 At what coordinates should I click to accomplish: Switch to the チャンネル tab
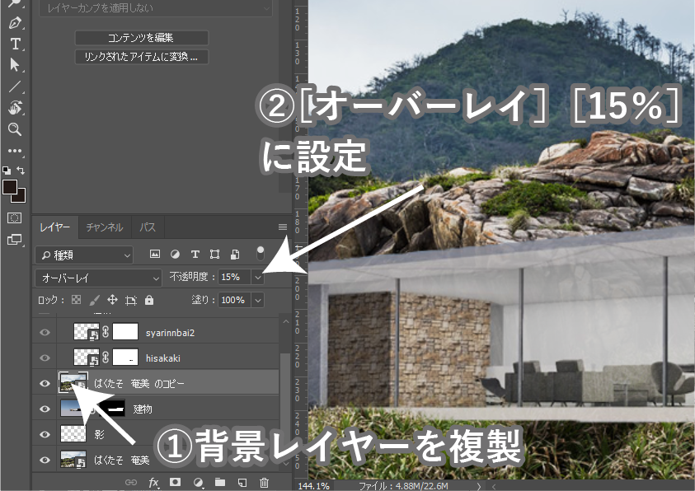[x=105, y=227]
